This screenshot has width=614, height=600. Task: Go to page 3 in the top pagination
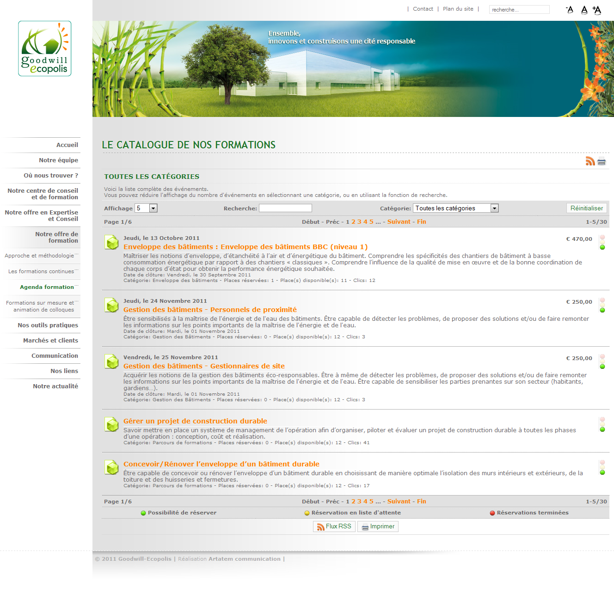pyautogui.click(x=359, y=222)
